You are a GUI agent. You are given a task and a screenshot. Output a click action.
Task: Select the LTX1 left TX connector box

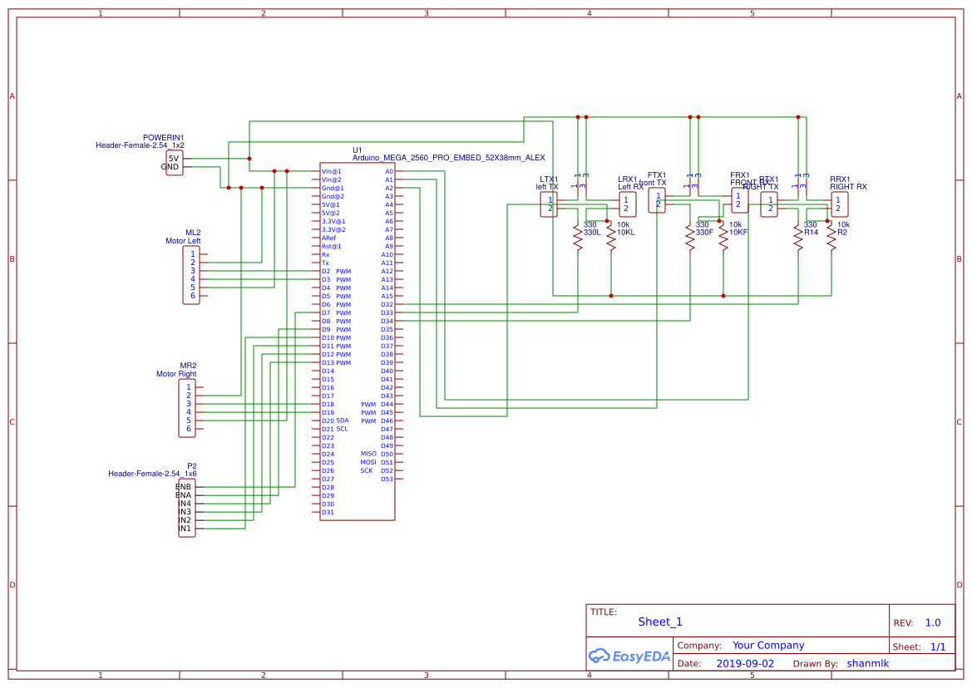(549, 204)
